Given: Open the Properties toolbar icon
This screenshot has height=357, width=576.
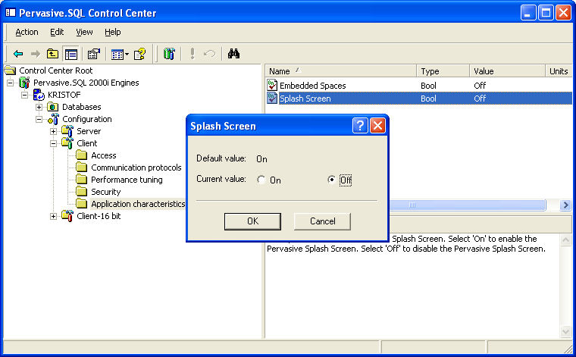Looking at the screenshot, I should (94, 54).
